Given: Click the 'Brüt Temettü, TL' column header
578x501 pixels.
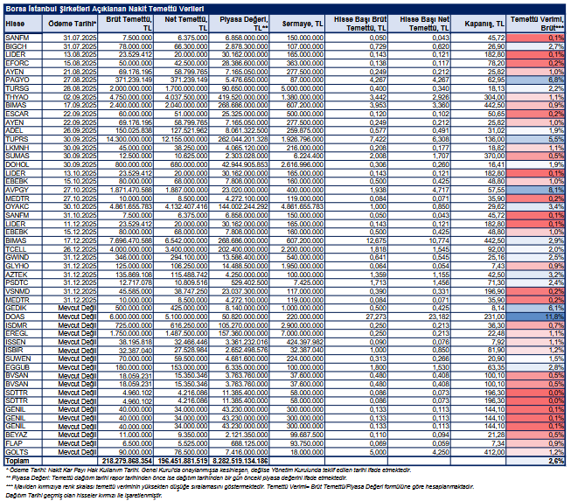Looking at the screenshot, I should [126, 24].
